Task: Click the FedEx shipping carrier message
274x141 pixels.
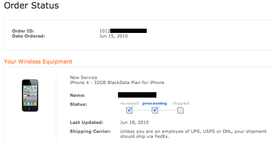Action: coord(193,134)
